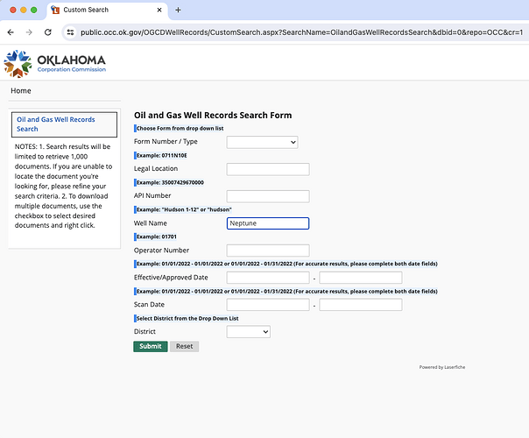Viewport: 529px width, 438px height.
Task: Click into the API Number field
Action: pos(267,196)
